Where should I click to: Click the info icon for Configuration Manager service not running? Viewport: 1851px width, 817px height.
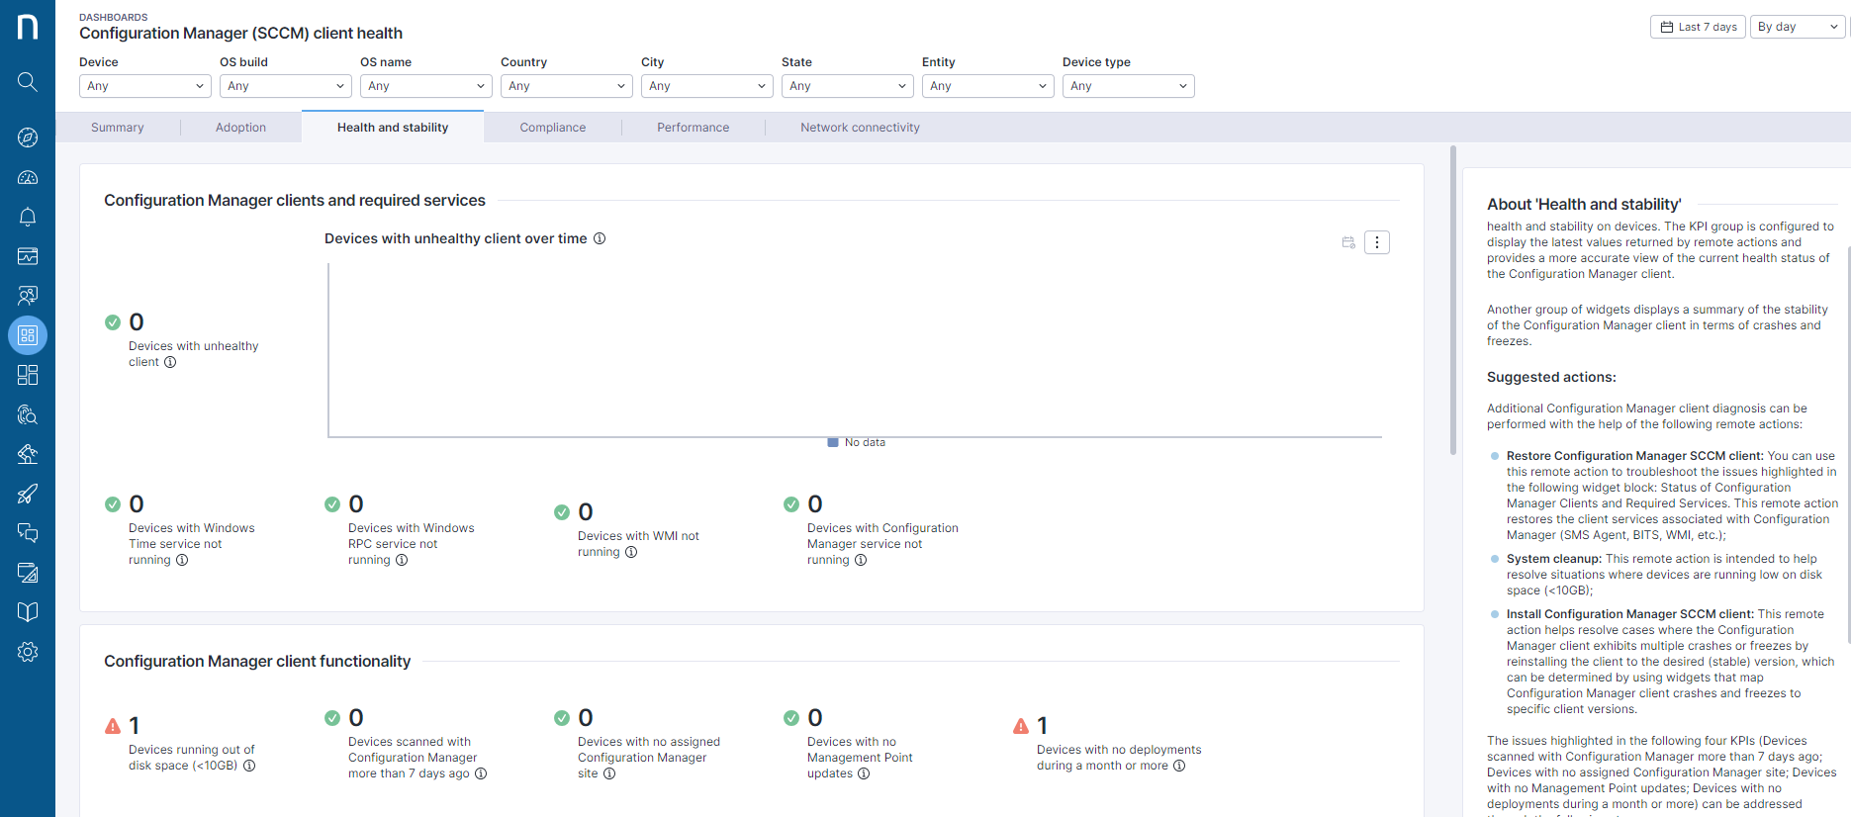(x=861, y=560)
